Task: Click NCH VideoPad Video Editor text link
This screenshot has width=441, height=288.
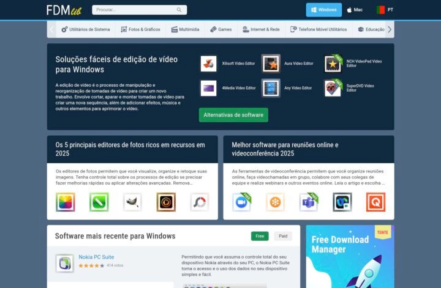Action: (364, 64)
